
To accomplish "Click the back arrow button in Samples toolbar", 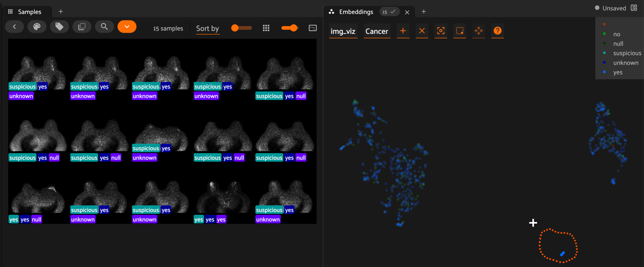I will click(14, 27).
